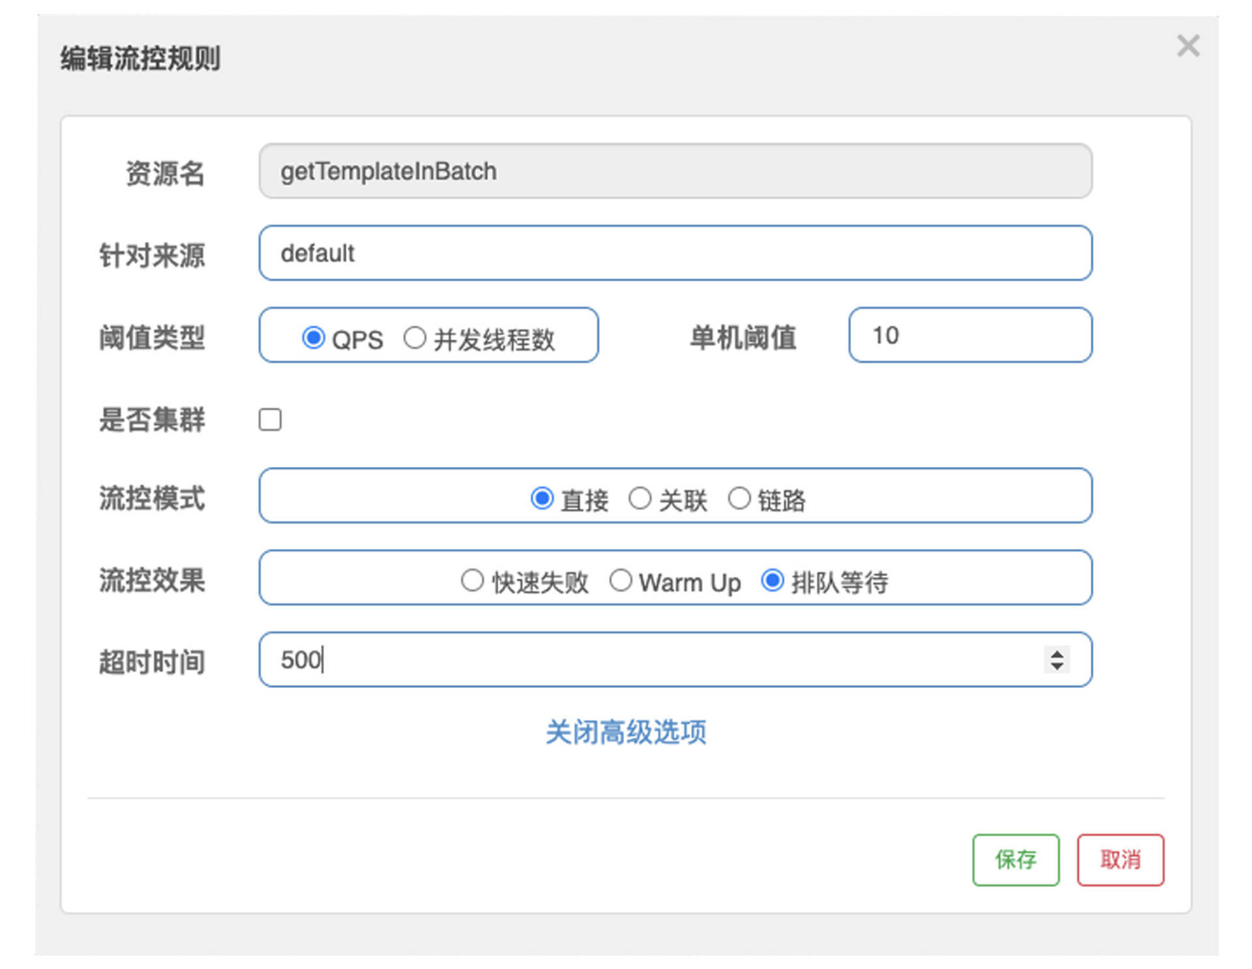Click the 超时时间 stepper up arrow

coord(1056,653)
